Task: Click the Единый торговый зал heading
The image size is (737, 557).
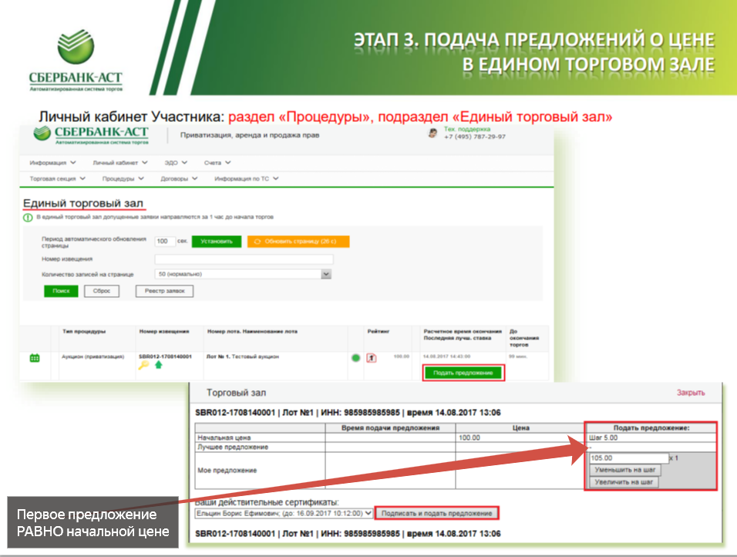Action: [x=83, y=203]
